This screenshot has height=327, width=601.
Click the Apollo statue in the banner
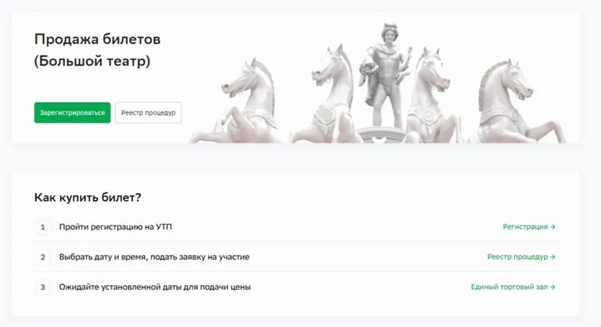(387, 77)
